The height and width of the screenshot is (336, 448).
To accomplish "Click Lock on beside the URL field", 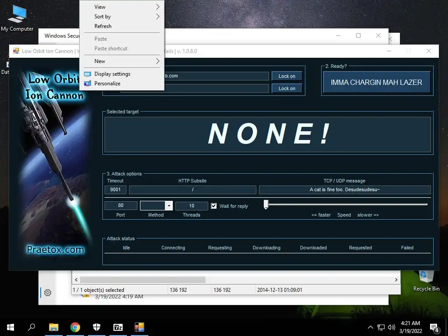I will tap(287, 76).
